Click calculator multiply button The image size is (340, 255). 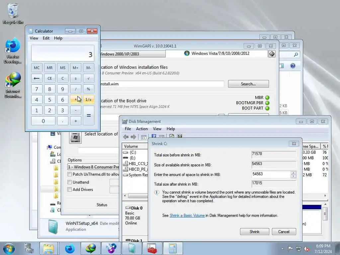tap(76, 100)
